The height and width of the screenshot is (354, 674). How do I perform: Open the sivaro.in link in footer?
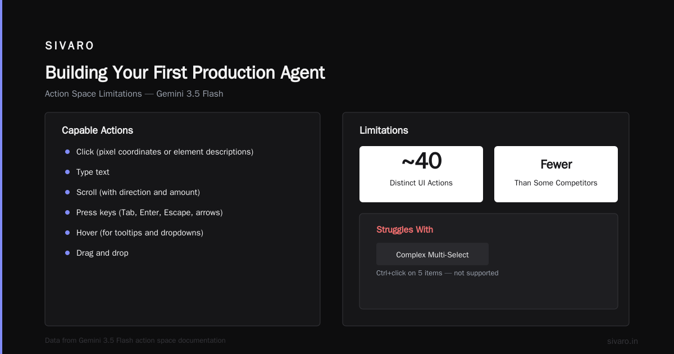click(x=622, y=341)
